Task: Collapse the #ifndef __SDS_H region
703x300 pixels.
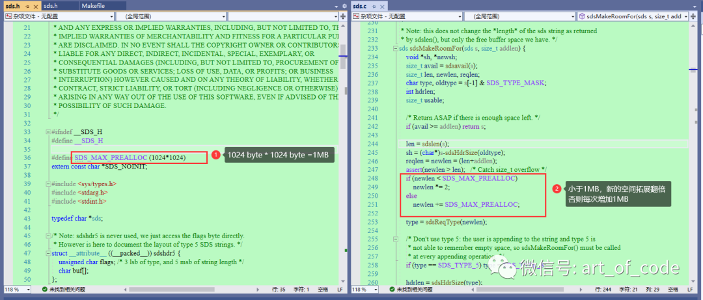Action: (47, 131)
